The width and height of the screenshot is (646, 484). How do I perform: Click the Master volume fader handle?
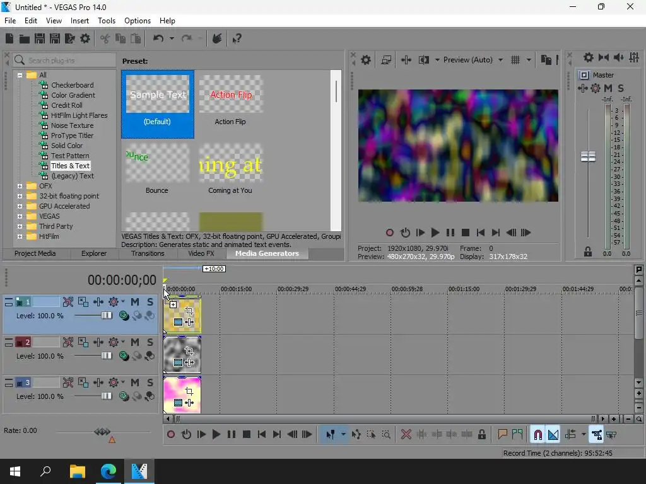click(588, 157)
